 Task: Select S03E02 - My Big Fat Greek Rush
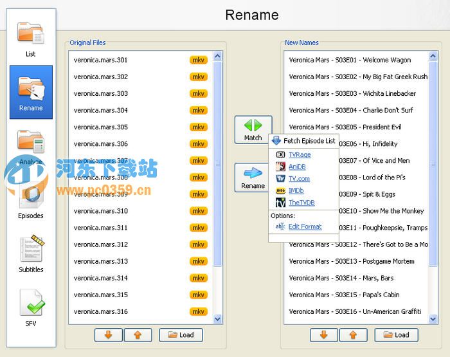356,77
